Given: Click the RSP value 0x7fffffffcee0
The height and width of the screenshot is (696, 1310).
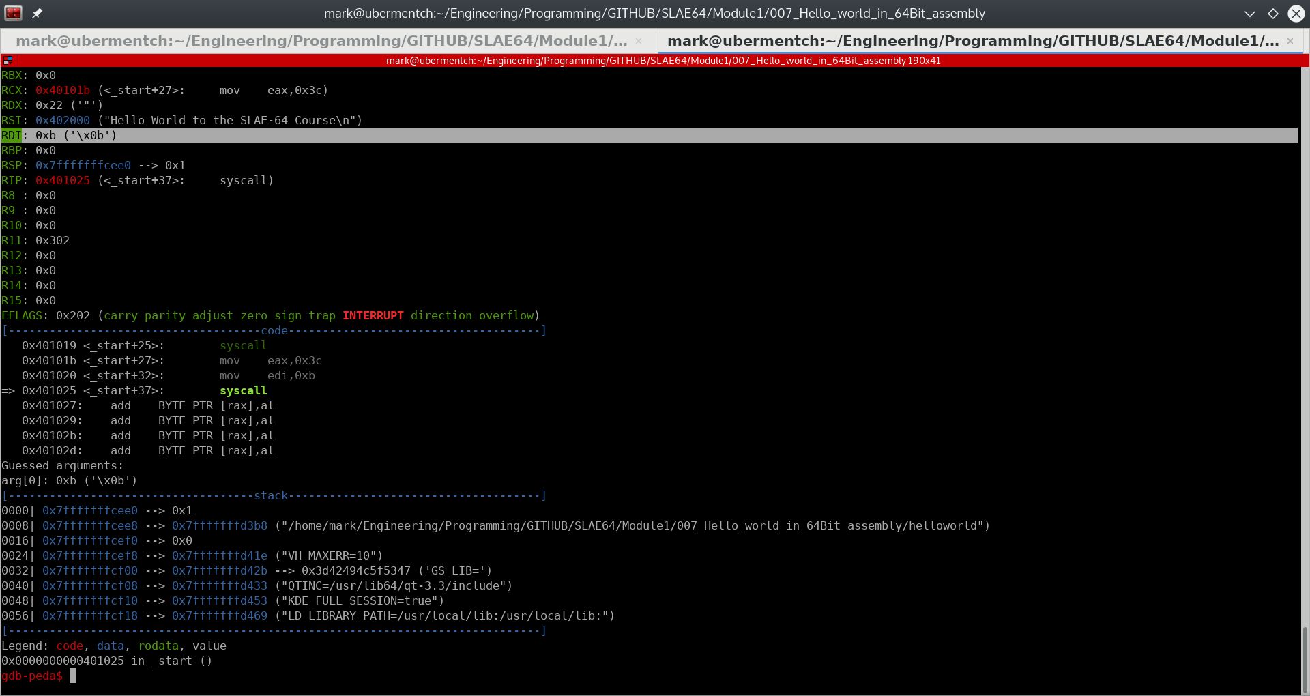Looking at the screenshot, I should point(83,165).
